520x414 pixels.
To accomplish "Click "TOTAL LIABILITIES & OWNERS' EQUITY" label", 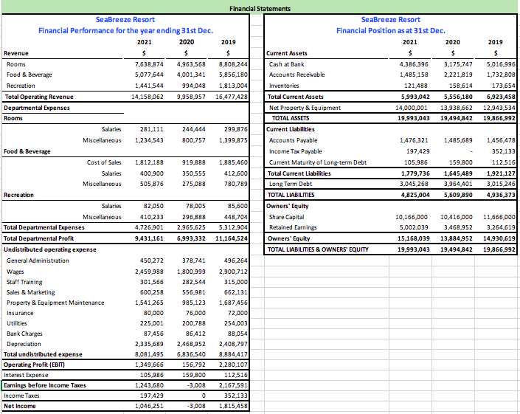I will click(318, 249).
